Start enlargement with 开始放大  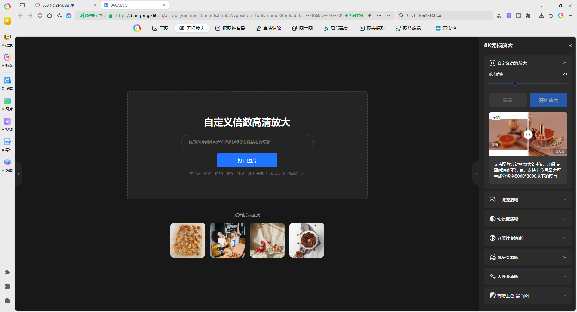tap(548, 100)
